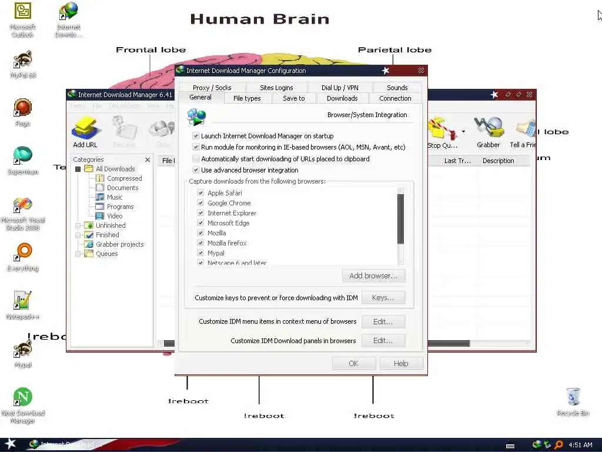This screenshot has height=452, width=602.
Task: Switch to Sounds tab
Action: tap(397, 88)
